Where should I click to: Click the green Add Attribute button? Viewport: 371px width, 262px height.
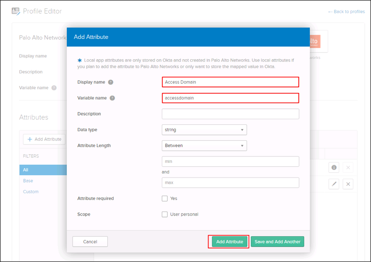229,242
